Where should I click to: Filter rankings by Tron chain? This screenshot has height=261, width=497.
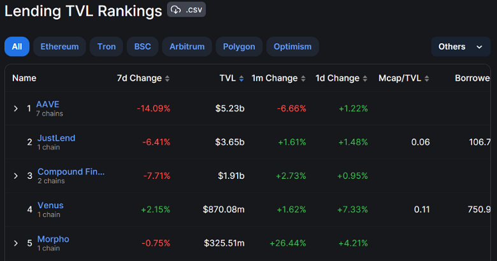(106, 46)
